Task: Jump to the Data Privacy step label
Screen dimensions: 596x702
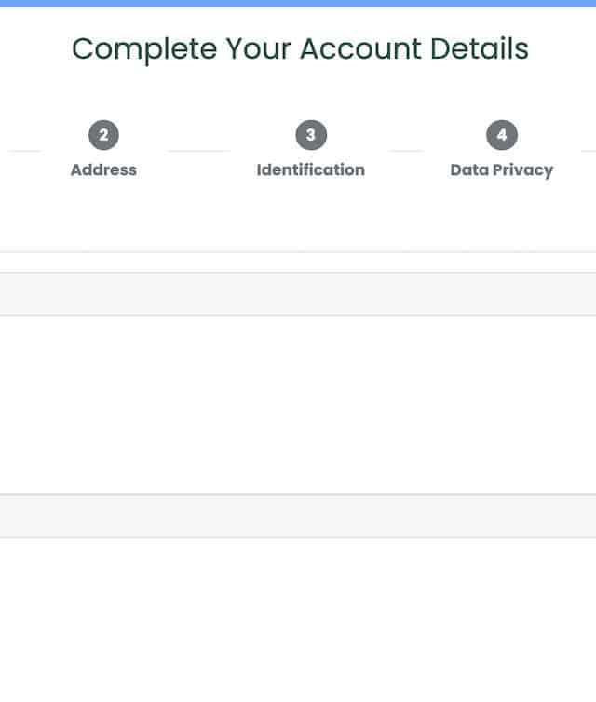Action: tap(501, 169)
